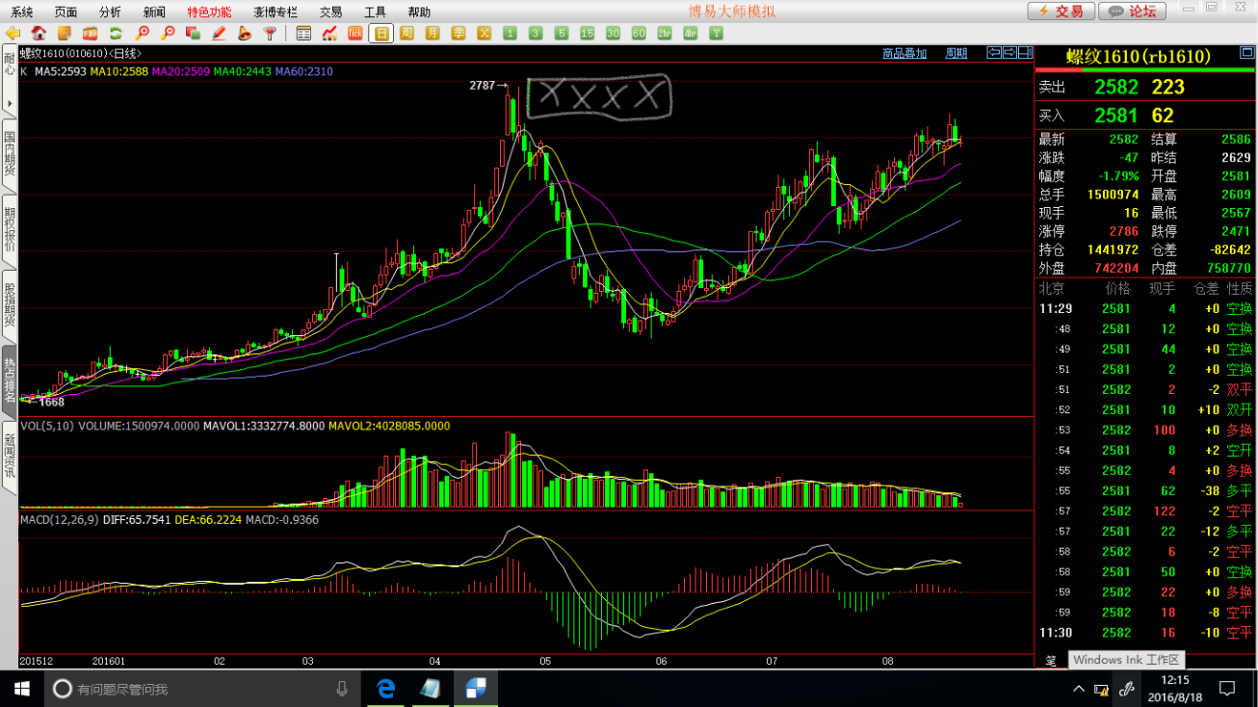Open the quote list table icon
1258x707 pixels.
[x=303, y=34]
